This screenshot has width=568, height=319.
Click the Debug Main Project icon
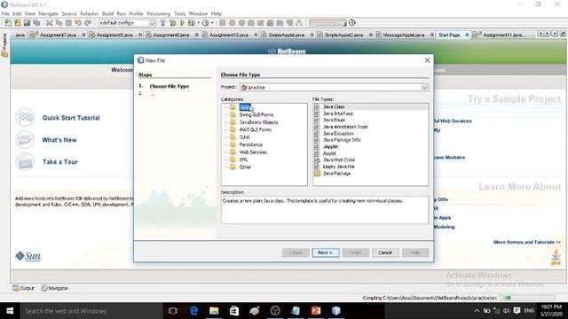(192, 23)
